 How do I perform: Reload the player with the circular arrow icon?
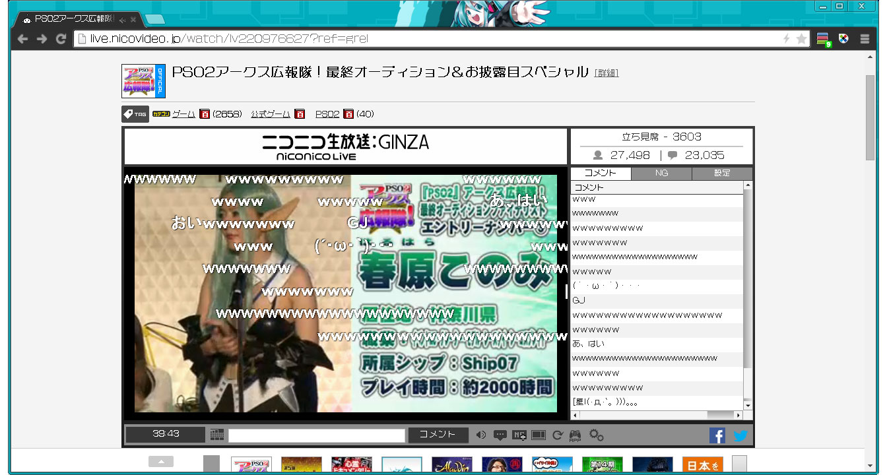click(557, 435)
